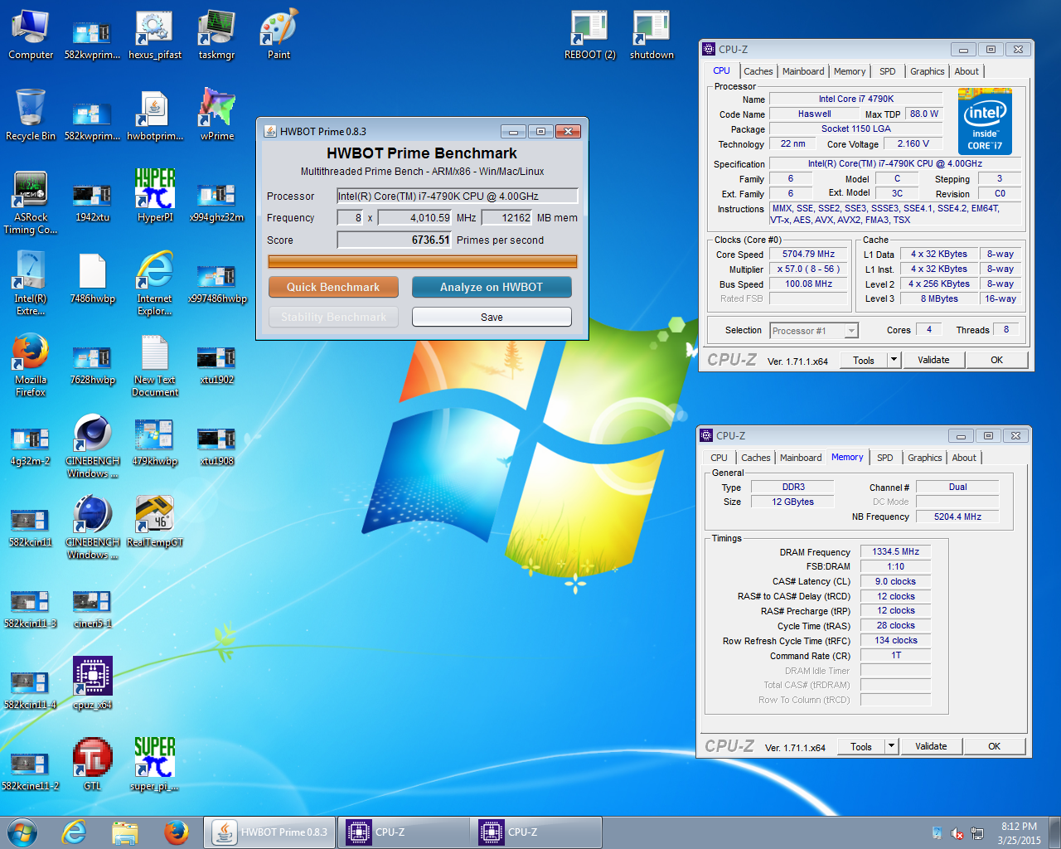
Task: Open the wPrime desktop icon
Action: [216, 116]
